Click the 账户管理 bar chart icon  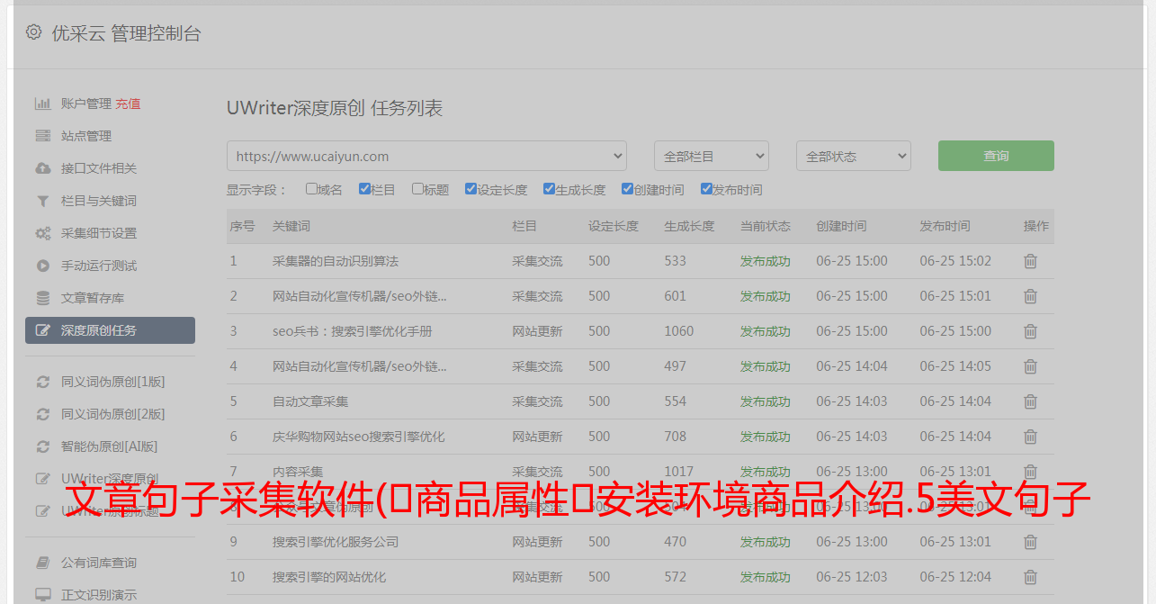click(x=42, y=104)
